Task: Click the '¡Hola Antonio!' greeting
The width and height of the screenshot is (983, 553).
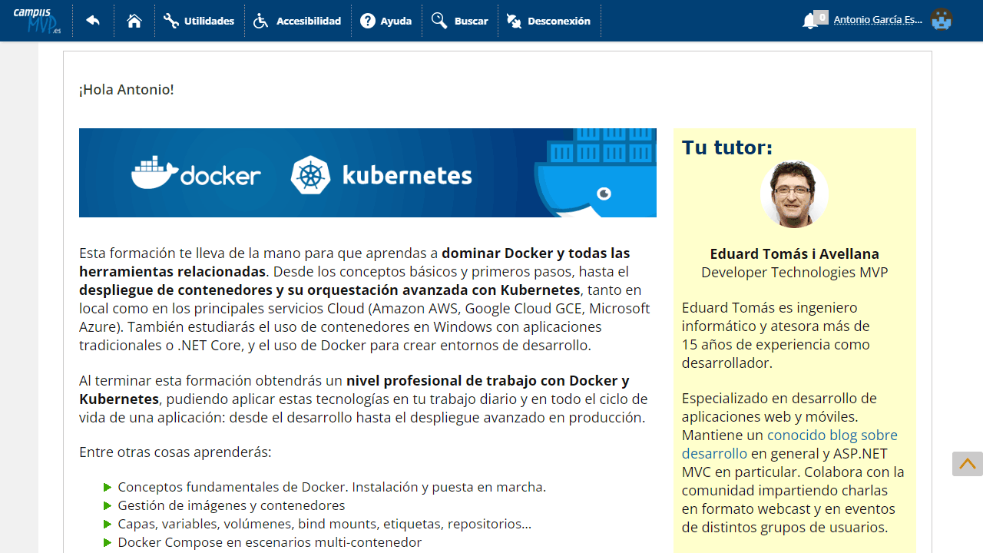Action: [x=127, y=89]
